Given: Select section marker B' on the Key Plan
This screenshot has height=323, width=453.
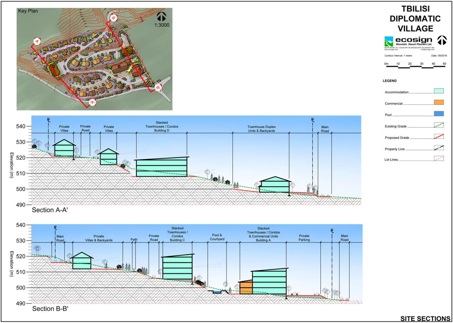Looking at the screenshot, I should pos(158,87).
